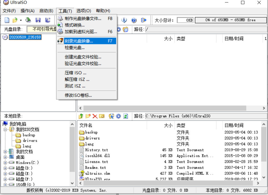
Task: Click the 类型 column header in the upper pane
Action: pos(195,39)
